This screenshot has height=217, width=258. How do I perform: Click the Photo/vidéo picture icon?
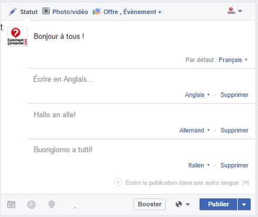coord(46,11)
